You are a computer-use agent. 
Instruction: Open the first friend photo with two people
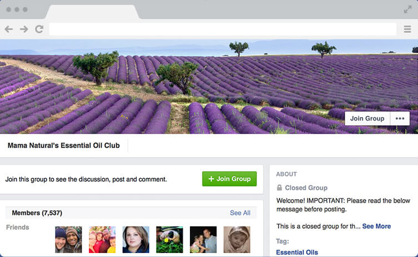click(68, 240)
